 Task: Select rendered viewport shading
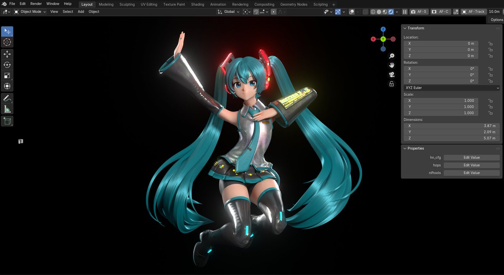click(391, 12)
